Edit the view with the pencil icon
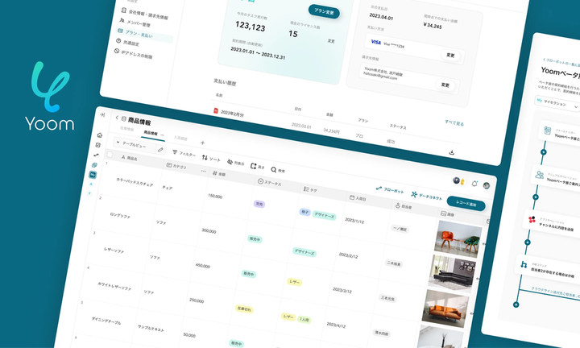 (x=160, y=150)
